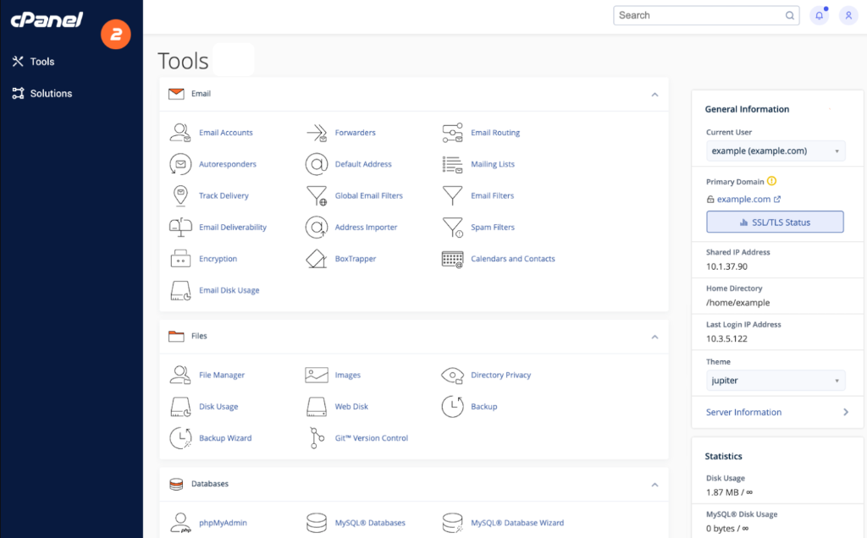867x538 pixels.
Task: Click the cPanel logo
Action: (x=47, y=20)
